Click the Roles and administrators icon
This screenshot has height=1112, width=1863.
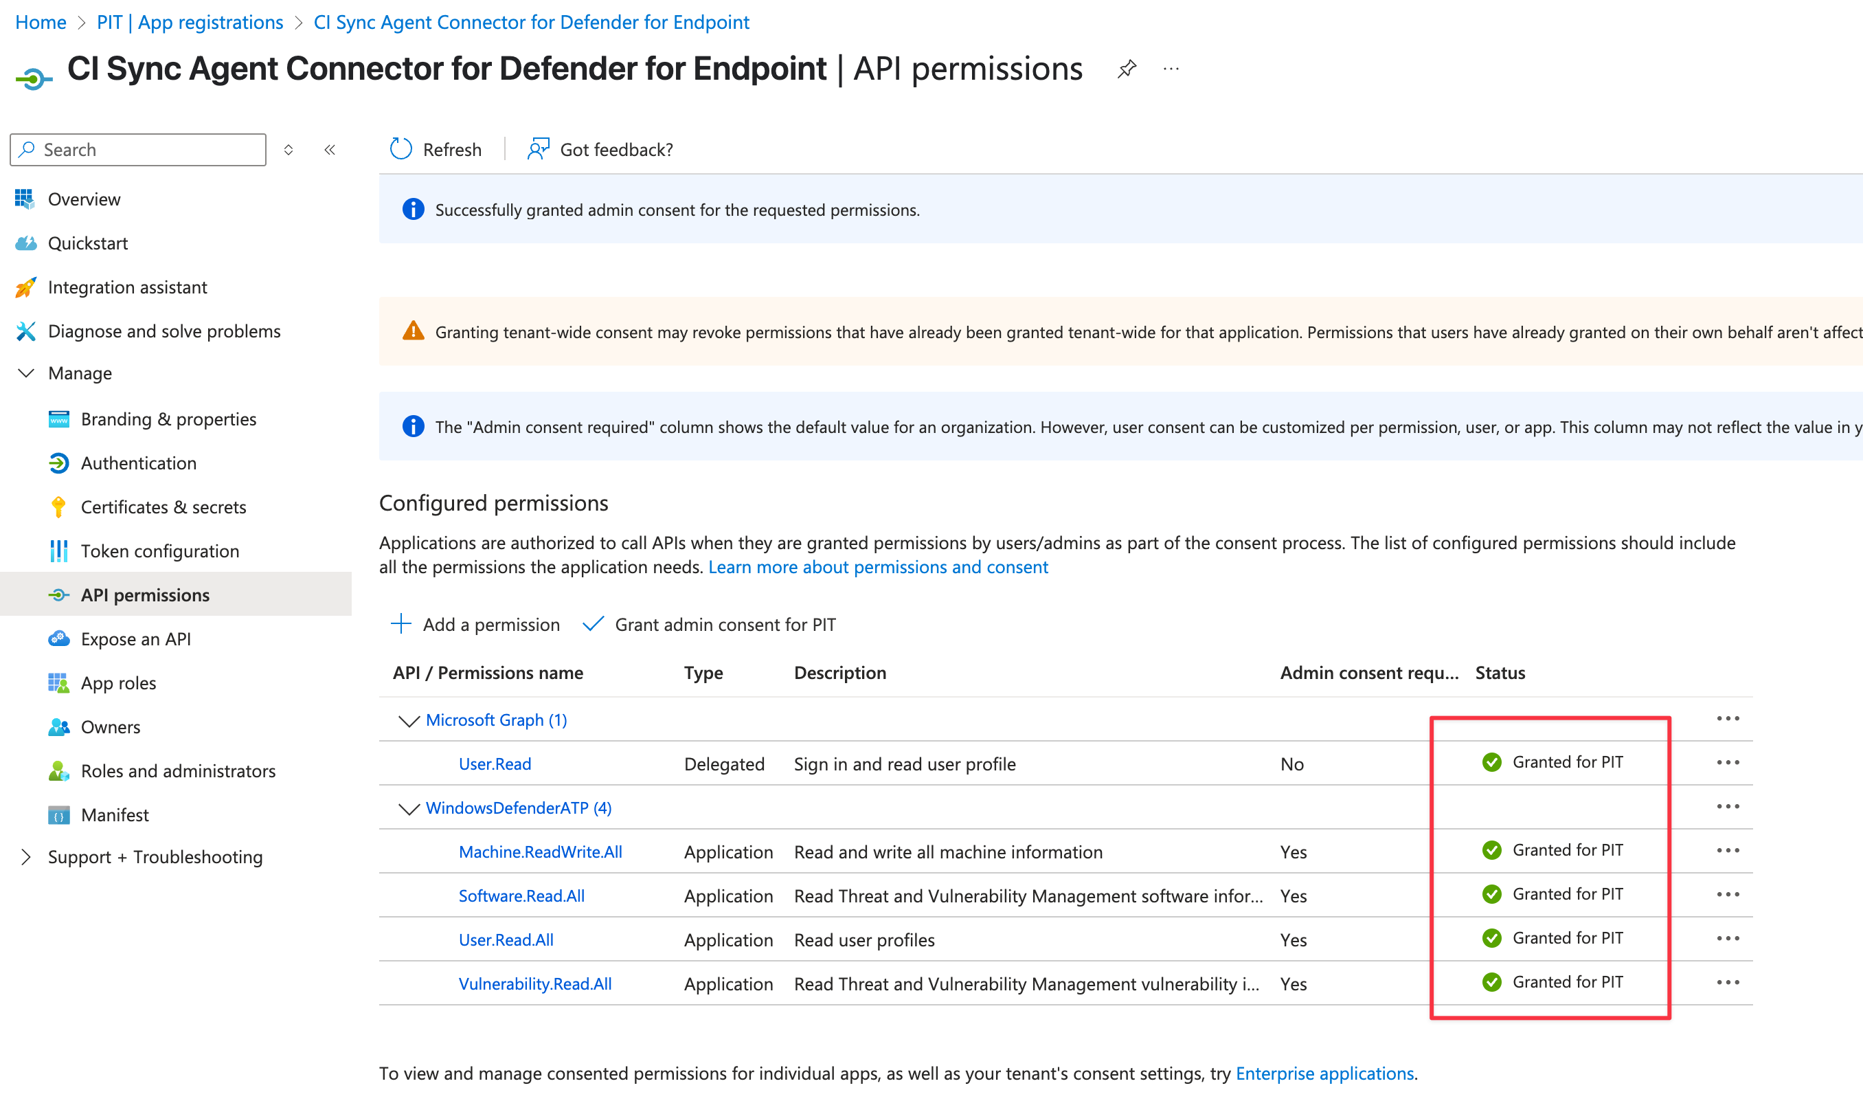click(58, 771)
